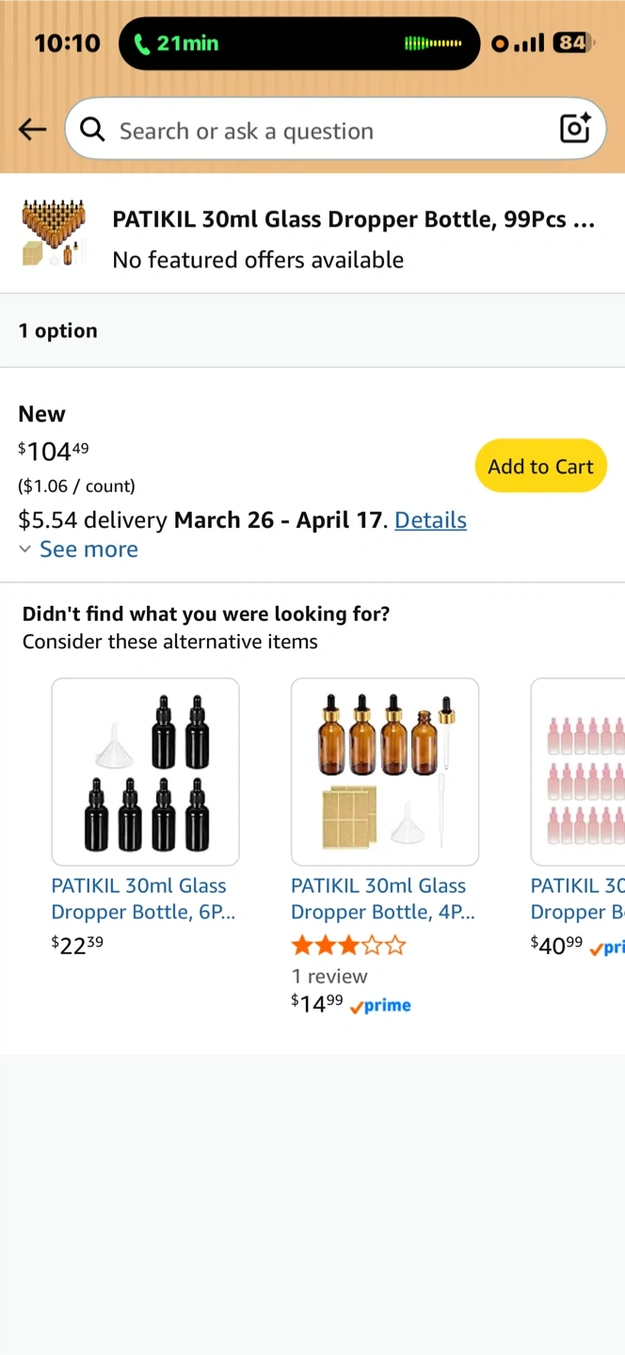
Task: Open the 99Pcs product thumbnail at top
Action: click(x=54, y=233)
